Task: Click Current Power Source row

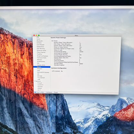Action: (x=68, y=55)
